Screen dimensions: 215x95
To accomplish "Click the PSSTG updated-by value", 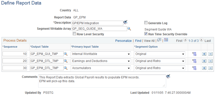I will pyautogui.click(x=48, y=93).
